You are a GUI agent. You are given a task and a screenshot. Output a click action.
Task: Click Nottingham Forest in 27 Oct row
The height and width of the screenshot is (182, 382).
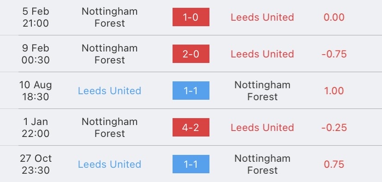pos(262,164)
